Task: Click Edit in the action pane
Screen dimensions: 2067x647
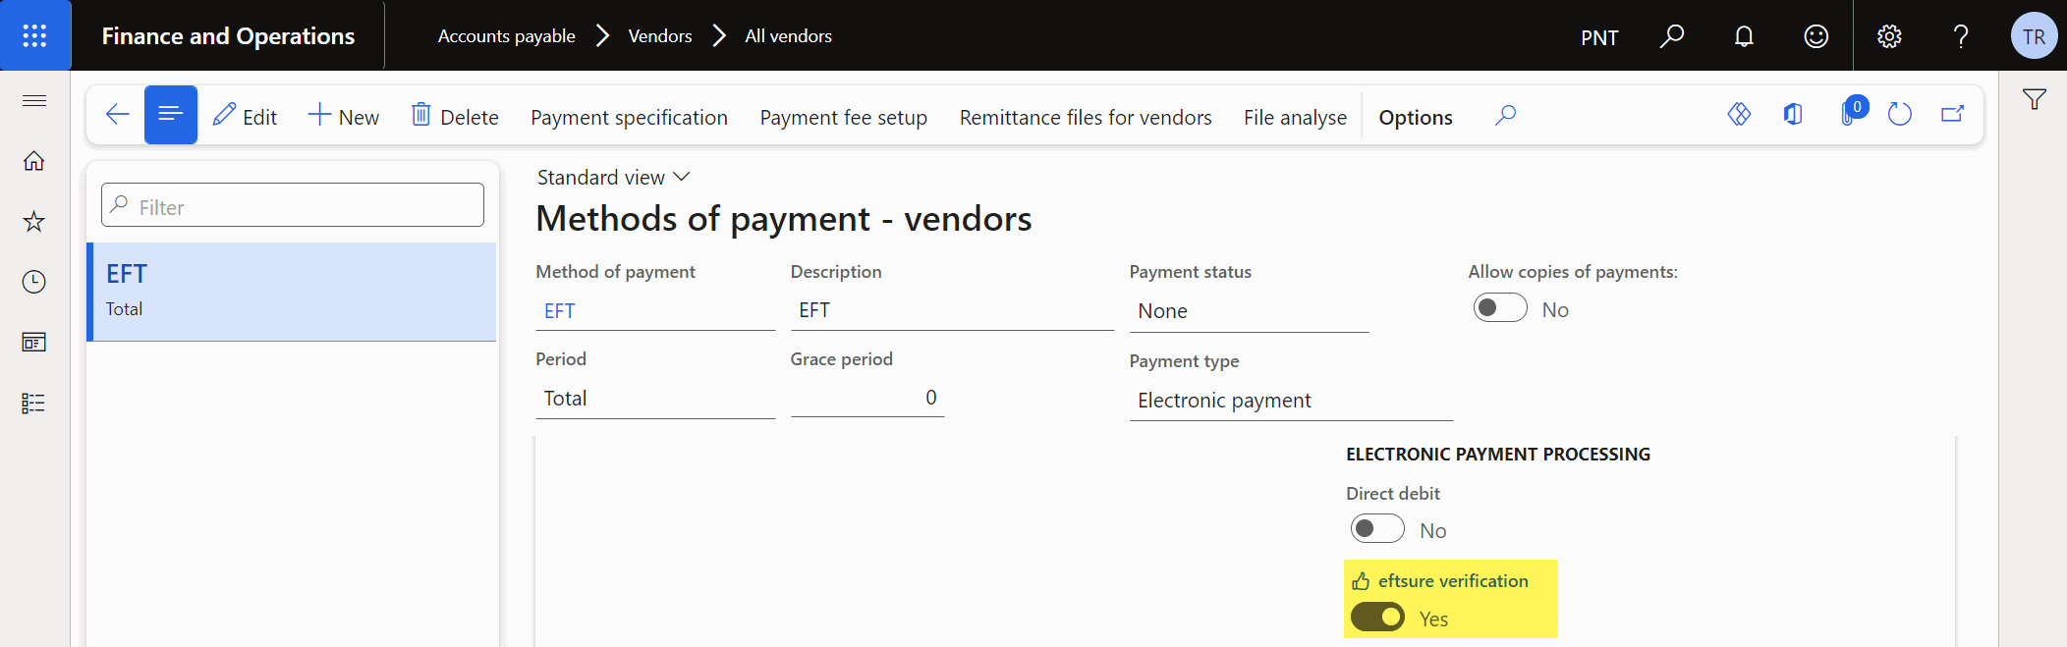Action: click(246, 117)
